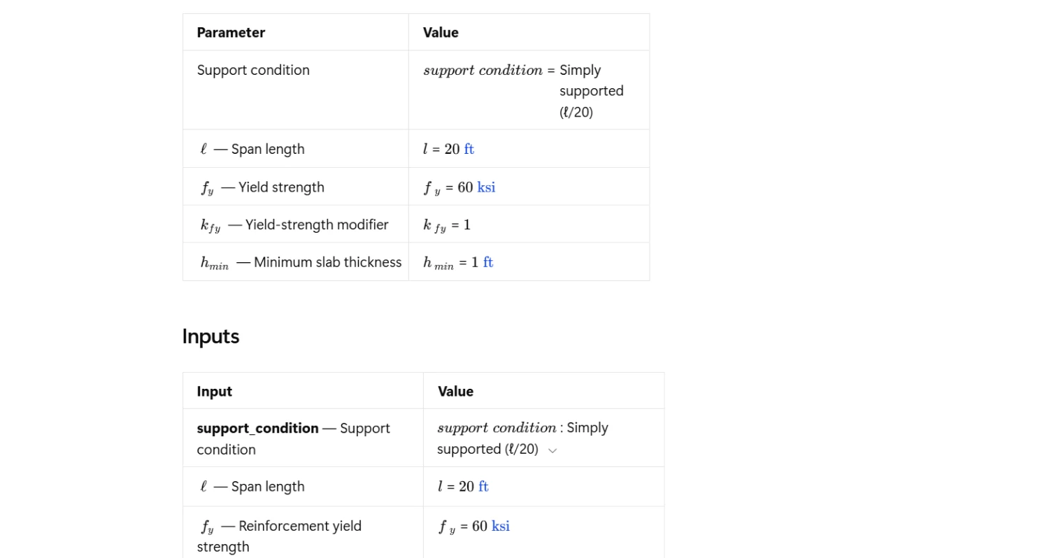Edit the value 20 in Inputs span length field

pyautogui.click(x=466, y=487)
